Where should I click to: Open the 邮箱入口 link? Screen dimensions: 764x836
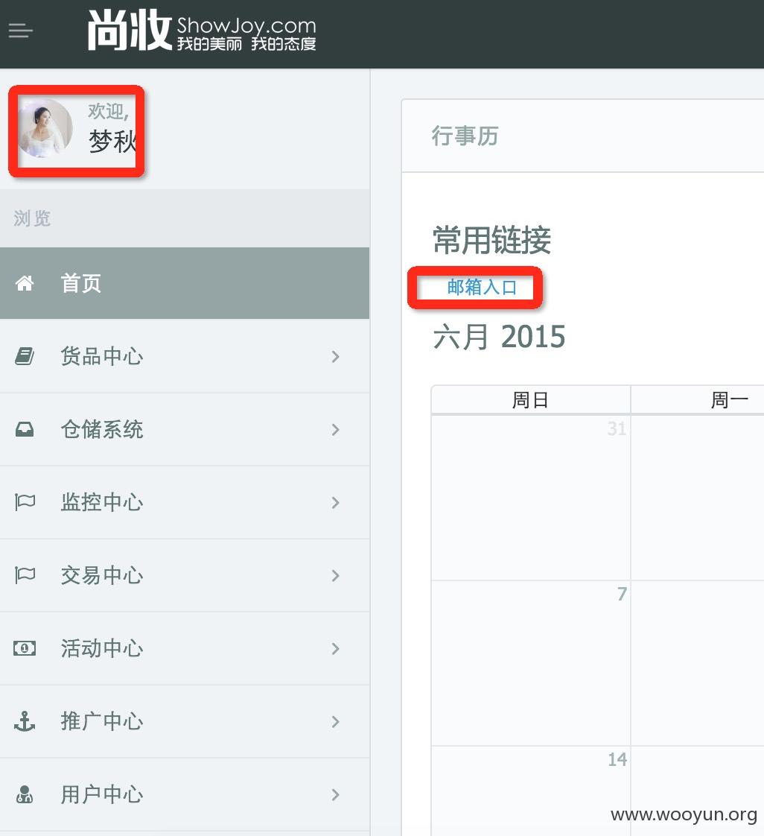tap(482, 288)
